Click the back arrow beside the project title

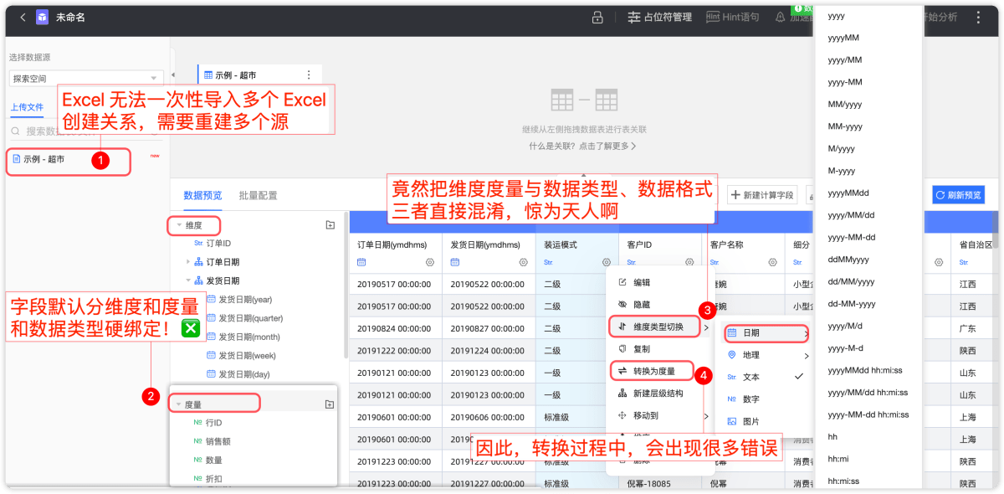pyautogui.click(x=23, y=18)
